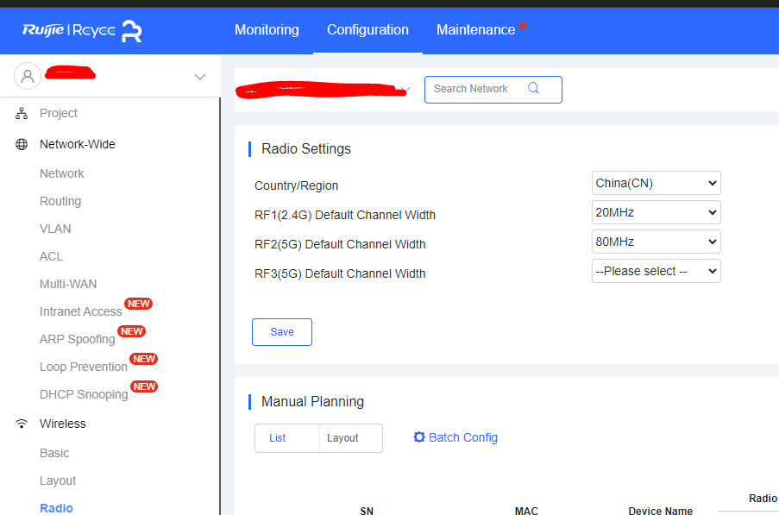Image resolution: width=779 pixels, height=515 pixels.
Task: Click the Search Network input field
Action: [474, 89]
